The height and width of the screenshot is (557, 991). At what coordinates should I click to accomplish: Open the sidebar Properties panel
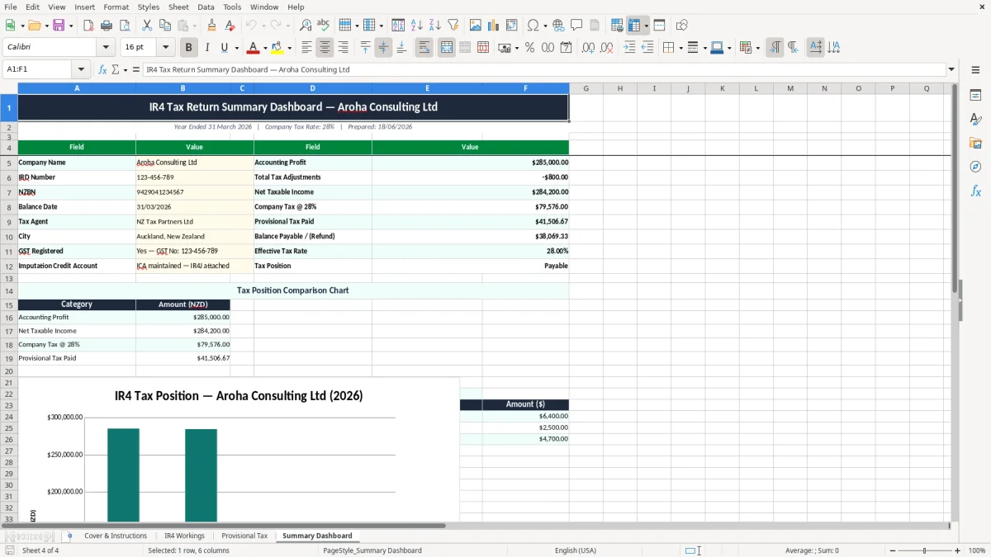pos(975,96)
